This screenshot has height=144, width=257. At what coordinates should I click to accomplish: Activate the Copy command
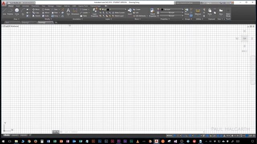tap(36, 12)
